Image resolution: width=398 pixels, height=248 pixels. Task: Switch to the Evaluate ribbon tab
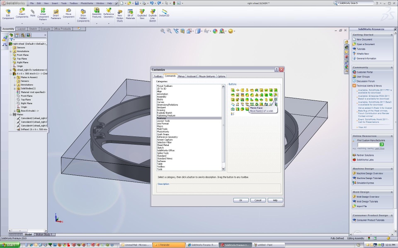coord(45,29)
